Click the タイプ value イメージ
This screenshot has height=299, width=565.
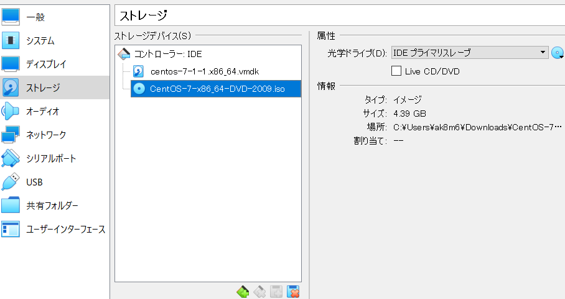click(x=407, y=99)
